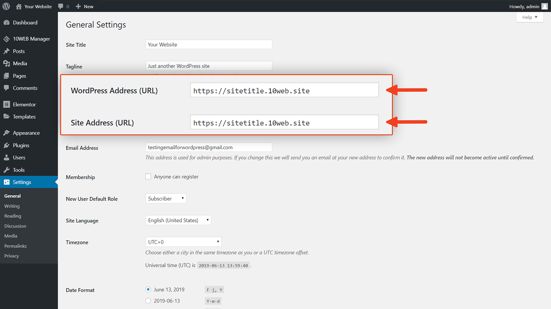Open the Writing settings submenu
551x309 pixels.
pyautogui.click(x=12, y=206)
